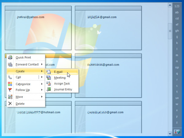Jump to contacts under r
184x138 pixels.
[x=177, y=80]
